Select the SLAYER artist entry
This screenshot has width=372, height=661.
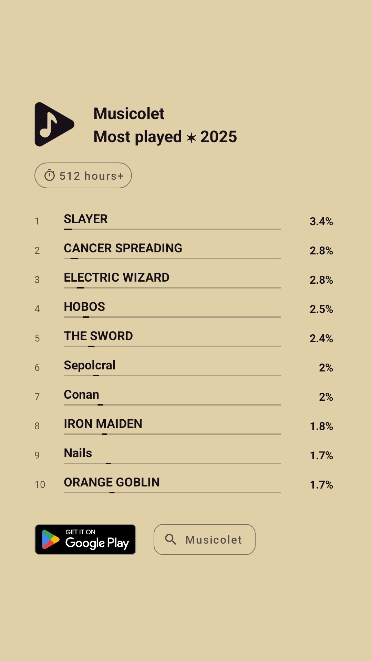[86, 219]
